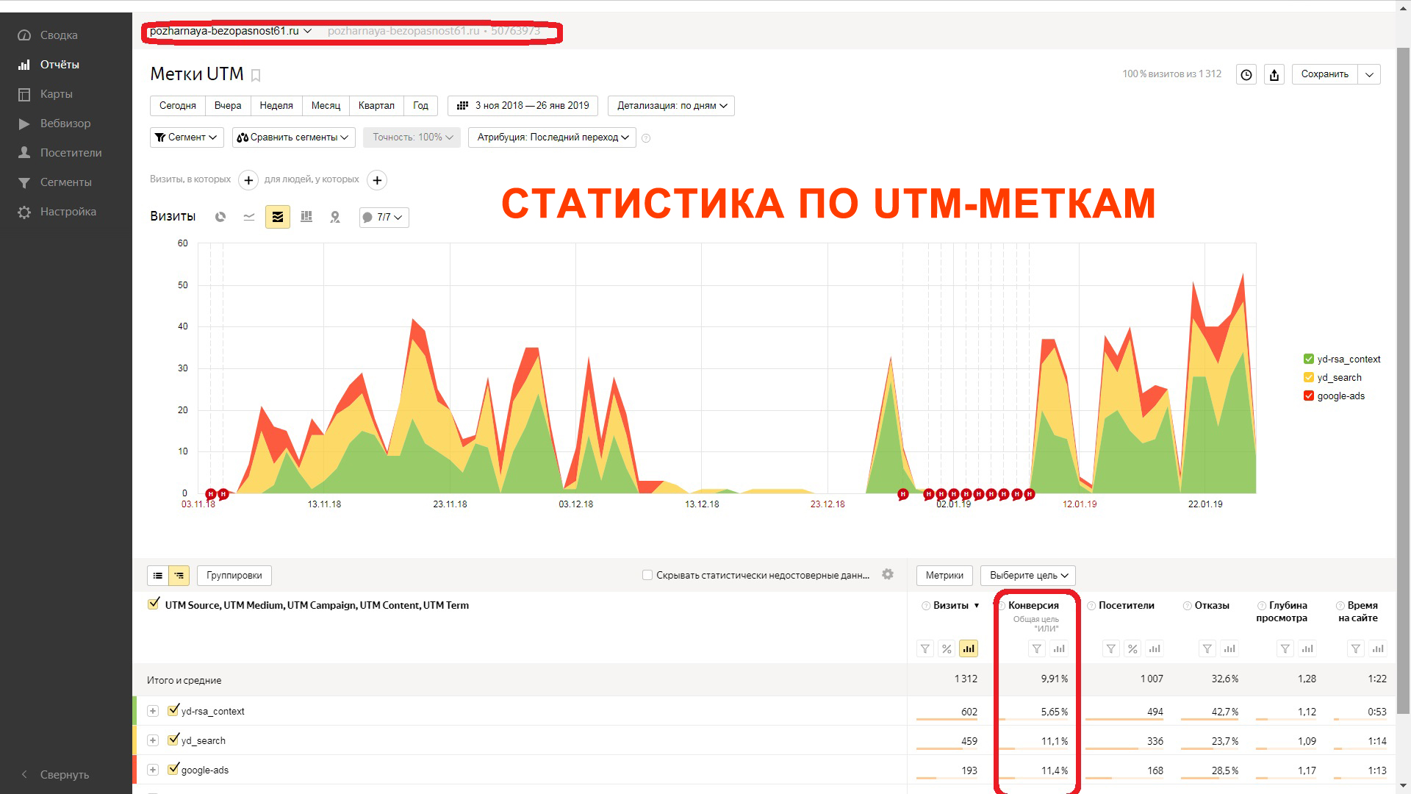Switch table to flat list view
The height and width of the screenshot is (794, 1411).
(158, 576)
